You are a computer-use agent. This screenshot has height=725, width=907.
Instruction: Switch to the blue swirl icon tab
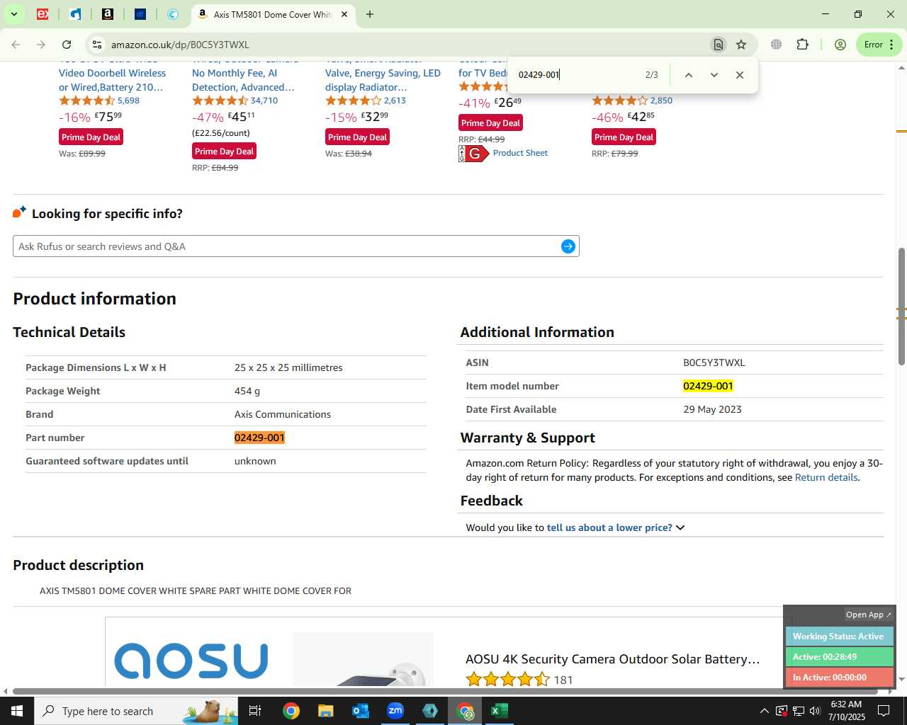pyautogui.click(x=173, y=14)
